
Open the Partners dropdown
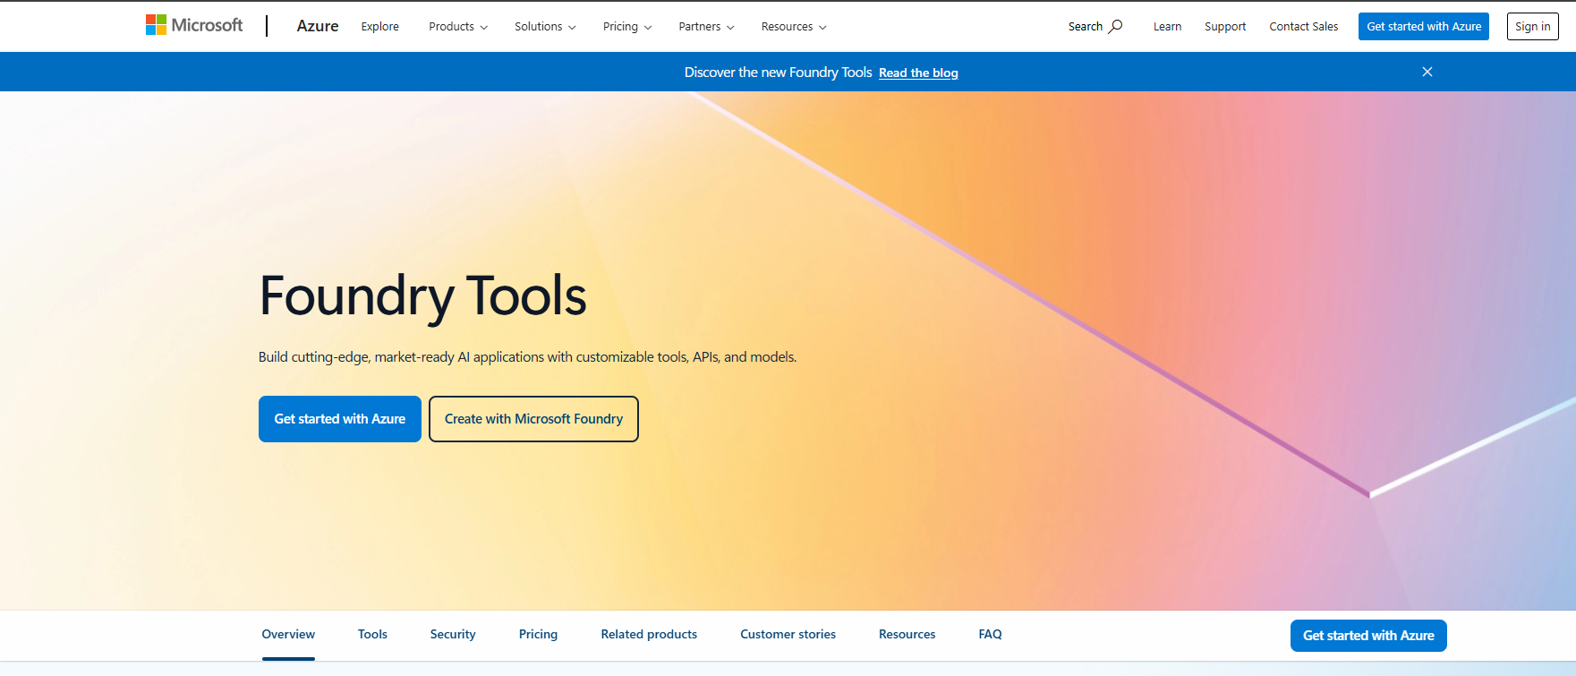click(706, 27)
